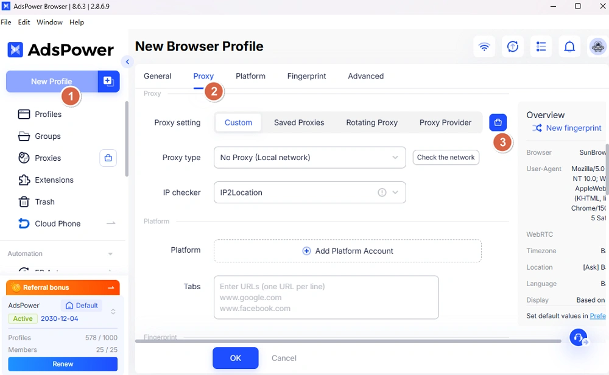Open the Edit menu

[x=24, y=22]
